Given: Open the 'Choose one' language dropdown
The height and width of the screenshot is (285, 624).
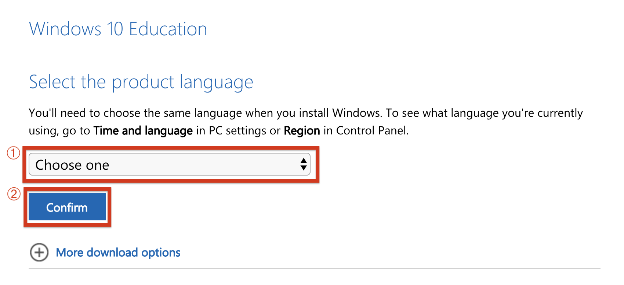Looking at the screenshot, I should pos(169,165).
